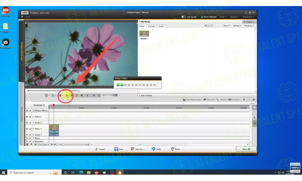Click the microphone narration record icon
The image size is (302, 181).
pos(244,100)
